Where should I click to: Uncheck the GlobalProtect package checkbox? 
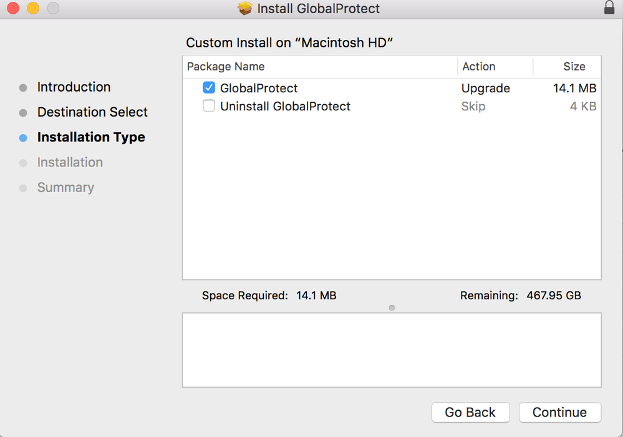click(x=209, y=88)
